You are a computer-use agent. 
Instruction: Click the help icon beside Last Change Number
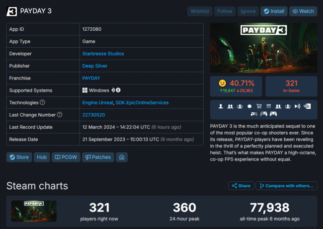pos(60,115)
